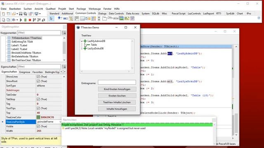Click the Step Out debug icon
264x148 pixels.
point(43,20)
